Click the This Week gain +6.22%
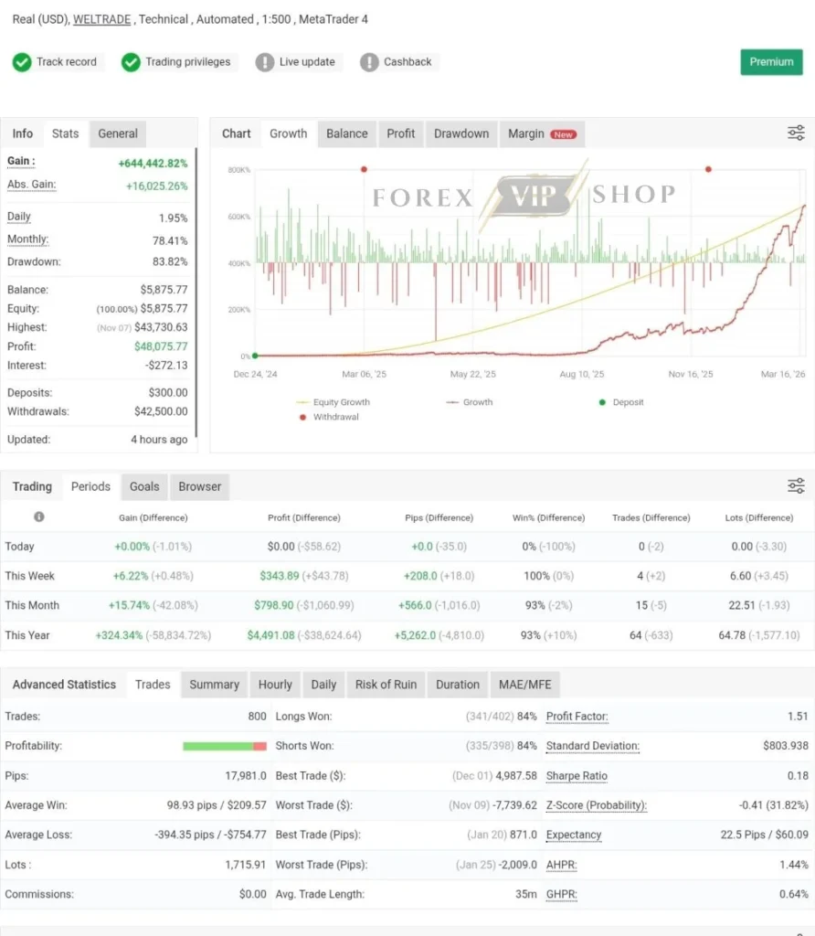The width and height of the screenshot is (815, 936). tap(131, 576)
